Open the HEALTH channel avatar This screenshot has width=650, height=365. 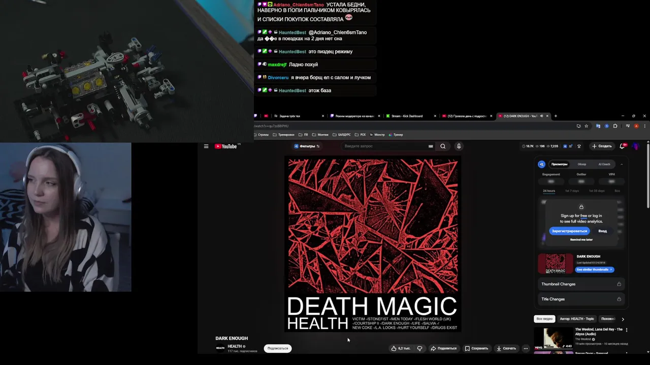(x=220, y=348)
